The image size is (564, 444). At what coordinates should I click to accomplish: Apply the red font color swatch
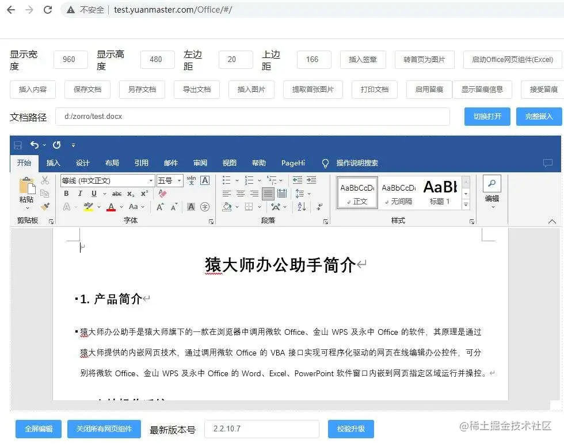click(111, 206)
